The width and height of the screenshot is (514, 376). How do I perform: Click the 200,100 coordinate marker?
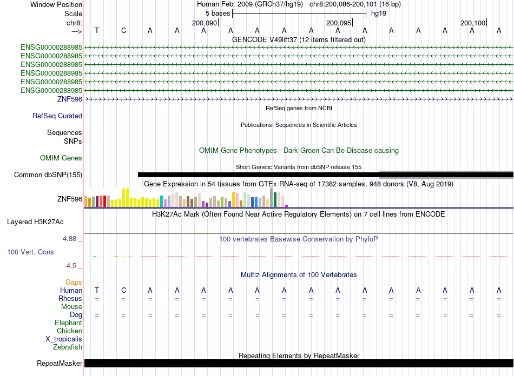[x=472, y=23]
